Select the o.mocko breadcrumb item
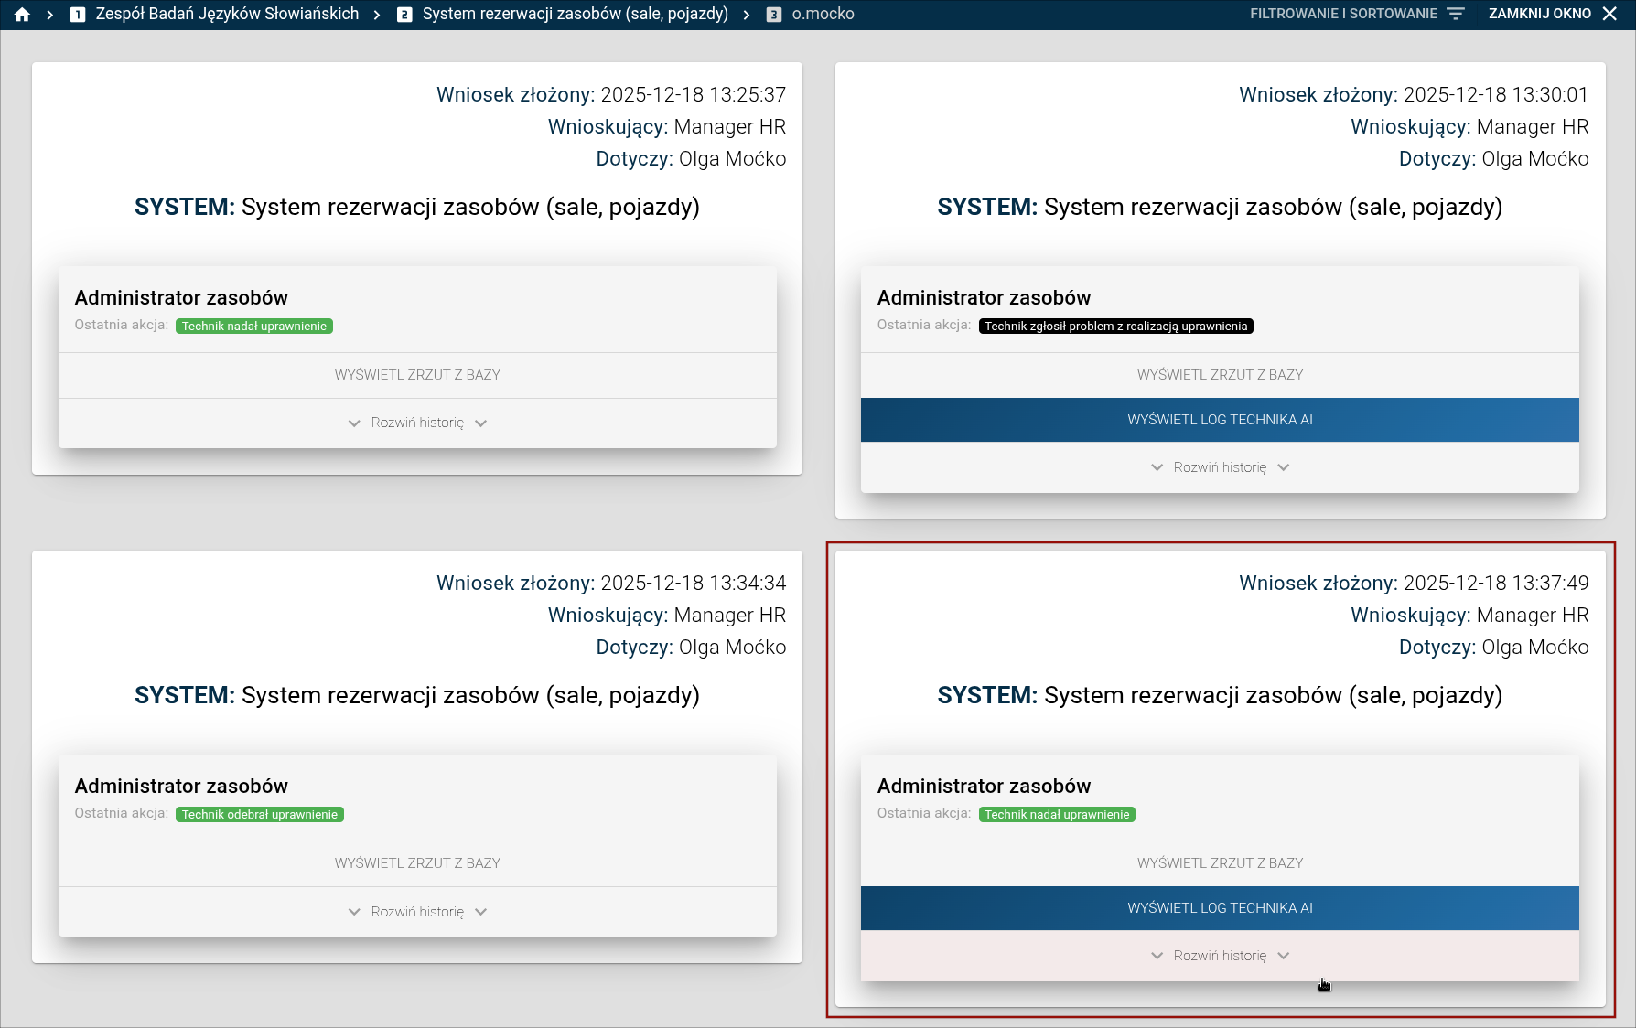This screenshot has height=1028, width=1636. click(823, 15)
